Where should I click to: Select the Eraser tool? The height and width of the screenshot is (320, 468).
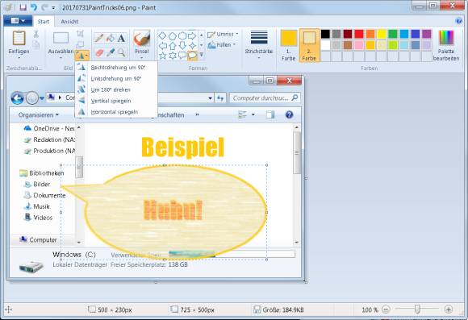(99, 52)
